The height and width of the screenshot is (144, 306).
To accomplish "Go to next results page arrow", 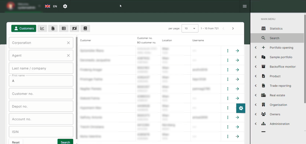I will pos(233,29).
